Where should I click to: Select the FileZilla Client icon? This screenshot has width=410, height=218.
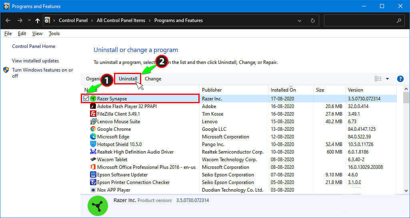coord(93,114)
